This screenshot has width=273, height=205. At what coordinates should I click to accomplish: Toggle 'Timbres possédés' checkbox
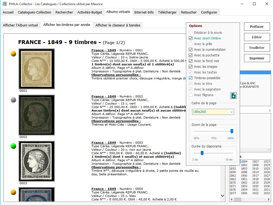point(191,78)
